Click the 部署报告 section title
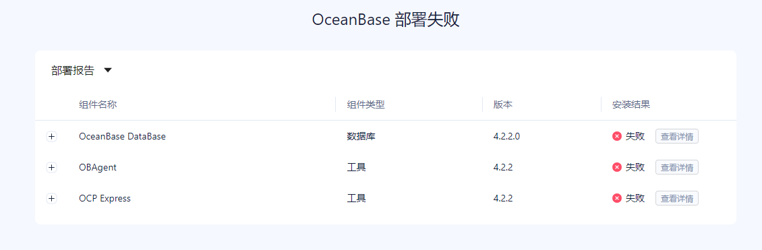 click(73, 70)
